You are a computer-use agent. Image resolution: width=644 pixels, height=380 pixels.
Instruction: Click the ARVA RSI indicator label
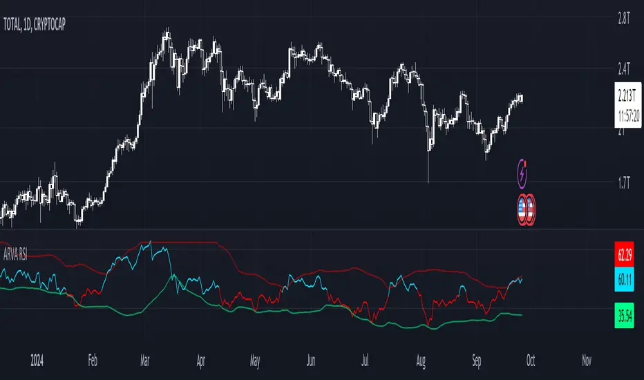pos(15,255)
